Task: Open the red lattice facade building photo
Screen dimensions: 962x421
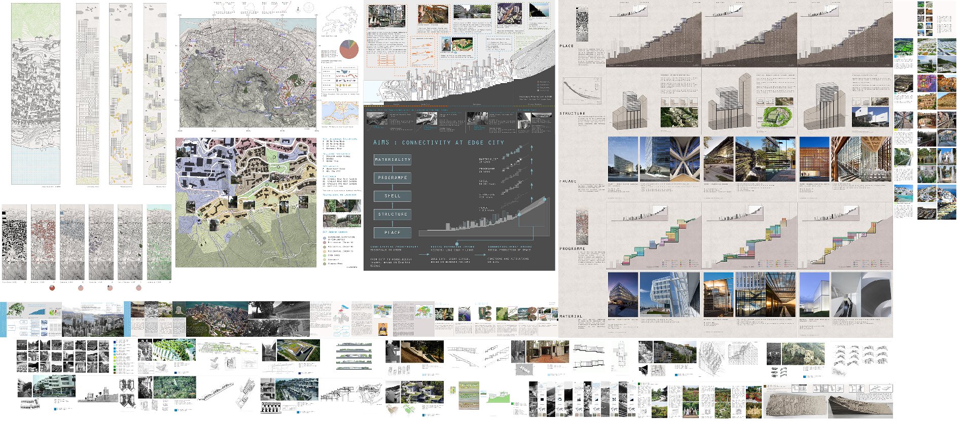Action: pos(814,159)
